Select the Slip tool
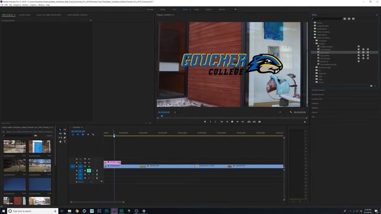The image size is (381, 214). pos(61,137)
